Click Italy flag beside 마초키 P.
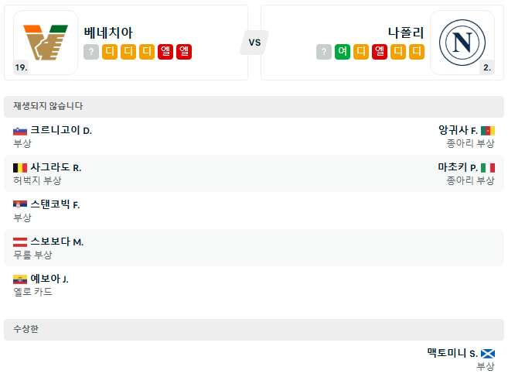 [487, 168]
